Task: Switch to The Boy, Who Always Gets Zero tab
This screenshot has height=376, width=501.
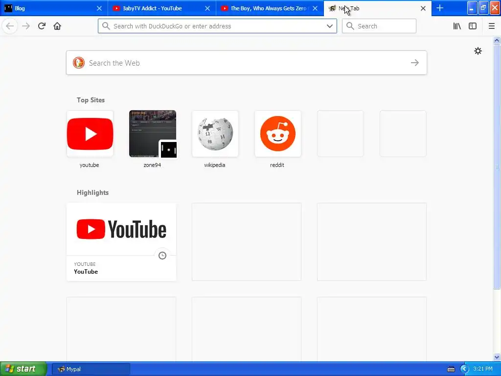Action: click(270, 8)
